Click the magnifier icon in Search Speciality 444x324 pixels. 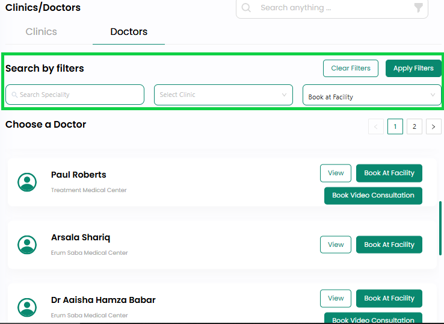[14, 95]
